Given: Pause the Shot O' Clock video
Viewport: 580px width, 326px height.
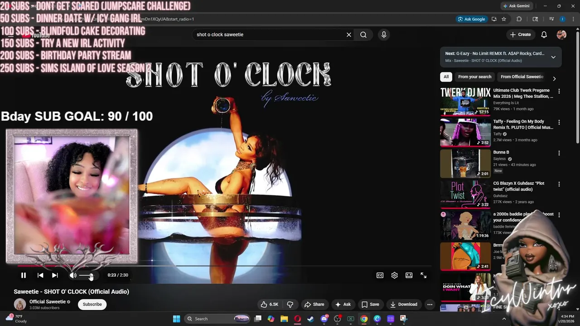Looking at the screenshot, I should pos(24,275).
